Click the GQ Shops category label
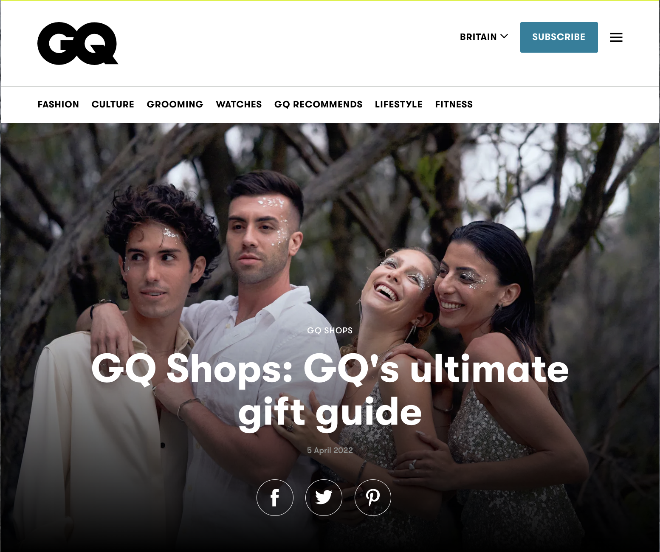The width and height of the screenshot is (660, 552). pyautogui.click(x=330, y=330)
